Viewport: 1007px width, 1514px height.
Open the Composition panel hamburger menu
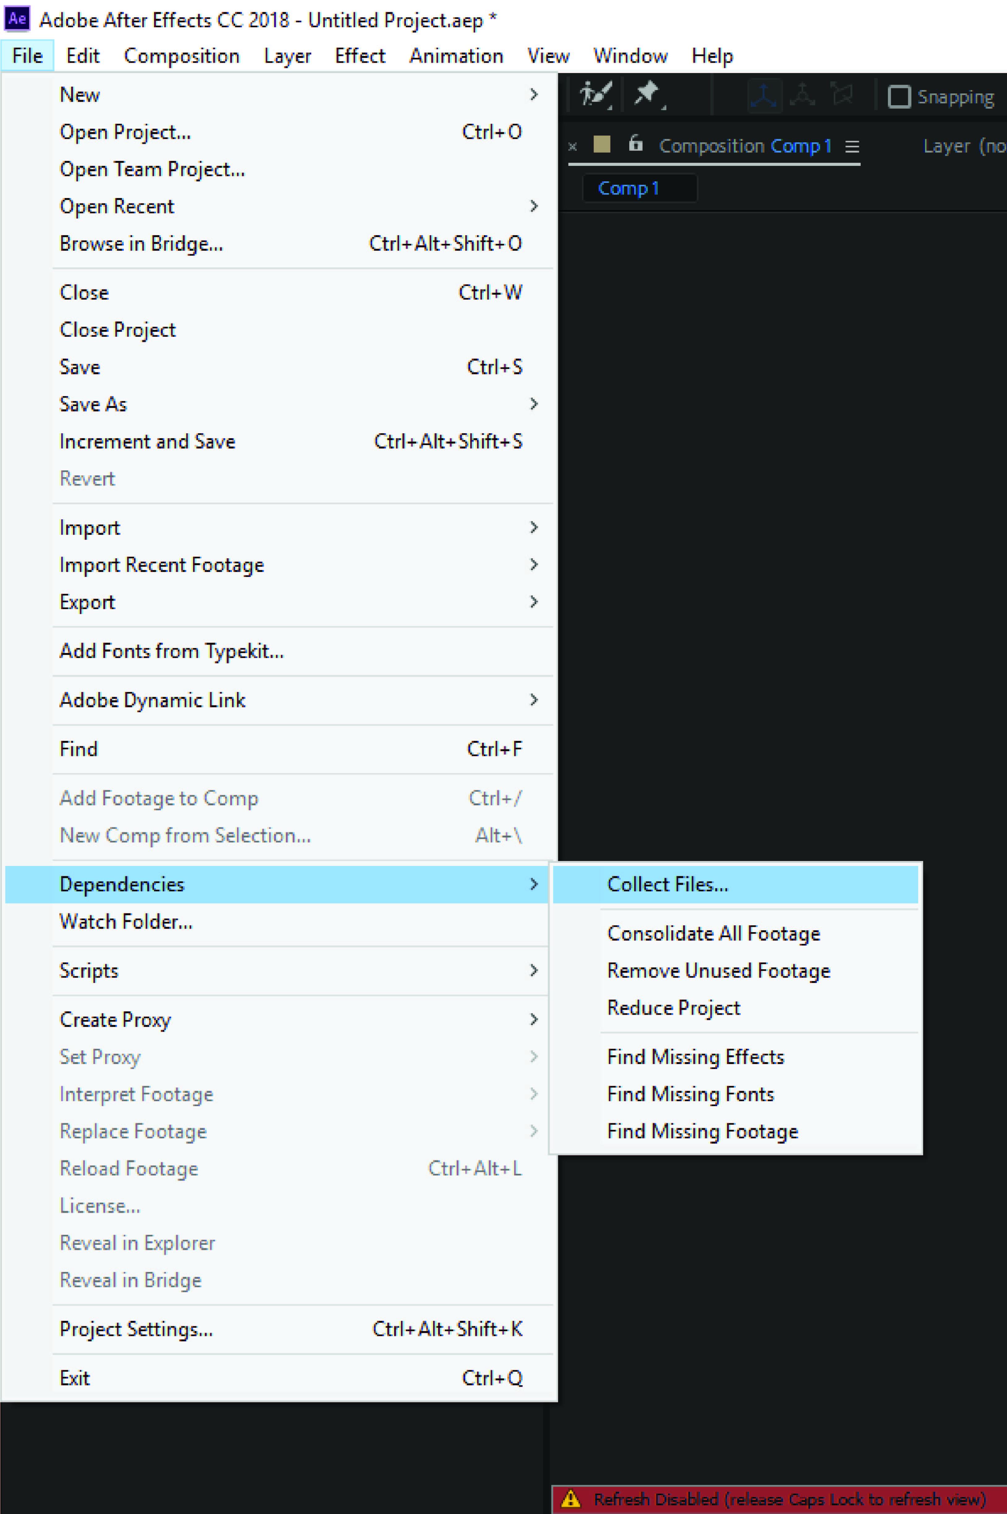pos(852,147)
